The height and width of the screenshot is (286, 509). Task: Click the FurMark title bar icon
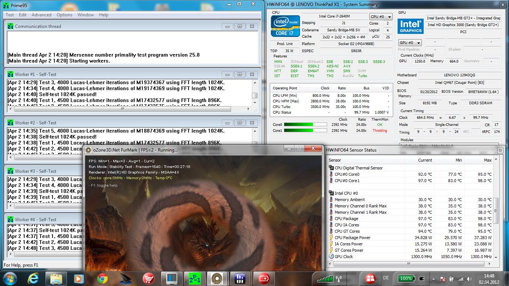click(x=89, y=150)
